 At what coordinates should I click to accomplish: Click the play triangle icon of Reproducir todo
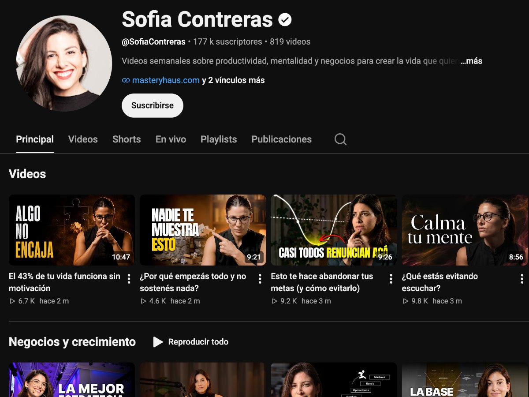pos(158,342)
